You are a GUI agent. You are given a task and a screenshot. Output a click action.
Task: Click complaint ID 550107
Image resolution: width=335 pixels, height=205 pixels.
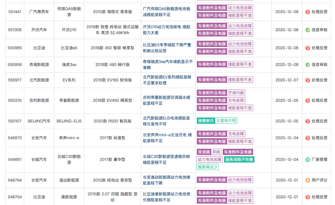pos(15,121)
